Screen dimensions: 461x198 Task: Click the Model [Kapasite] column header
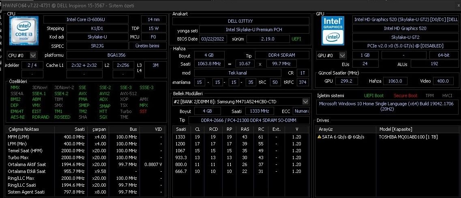point(418,129)
